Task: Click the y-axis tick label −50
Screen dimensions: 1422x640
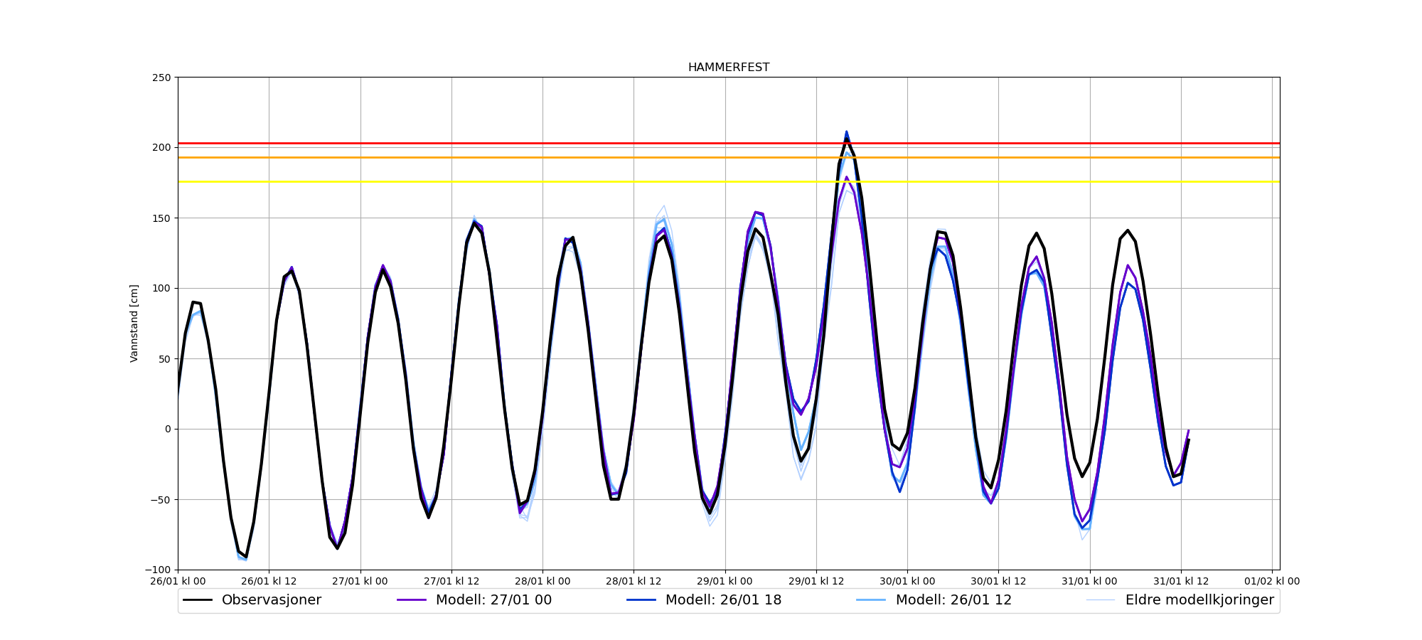Action: pos(159,500)
